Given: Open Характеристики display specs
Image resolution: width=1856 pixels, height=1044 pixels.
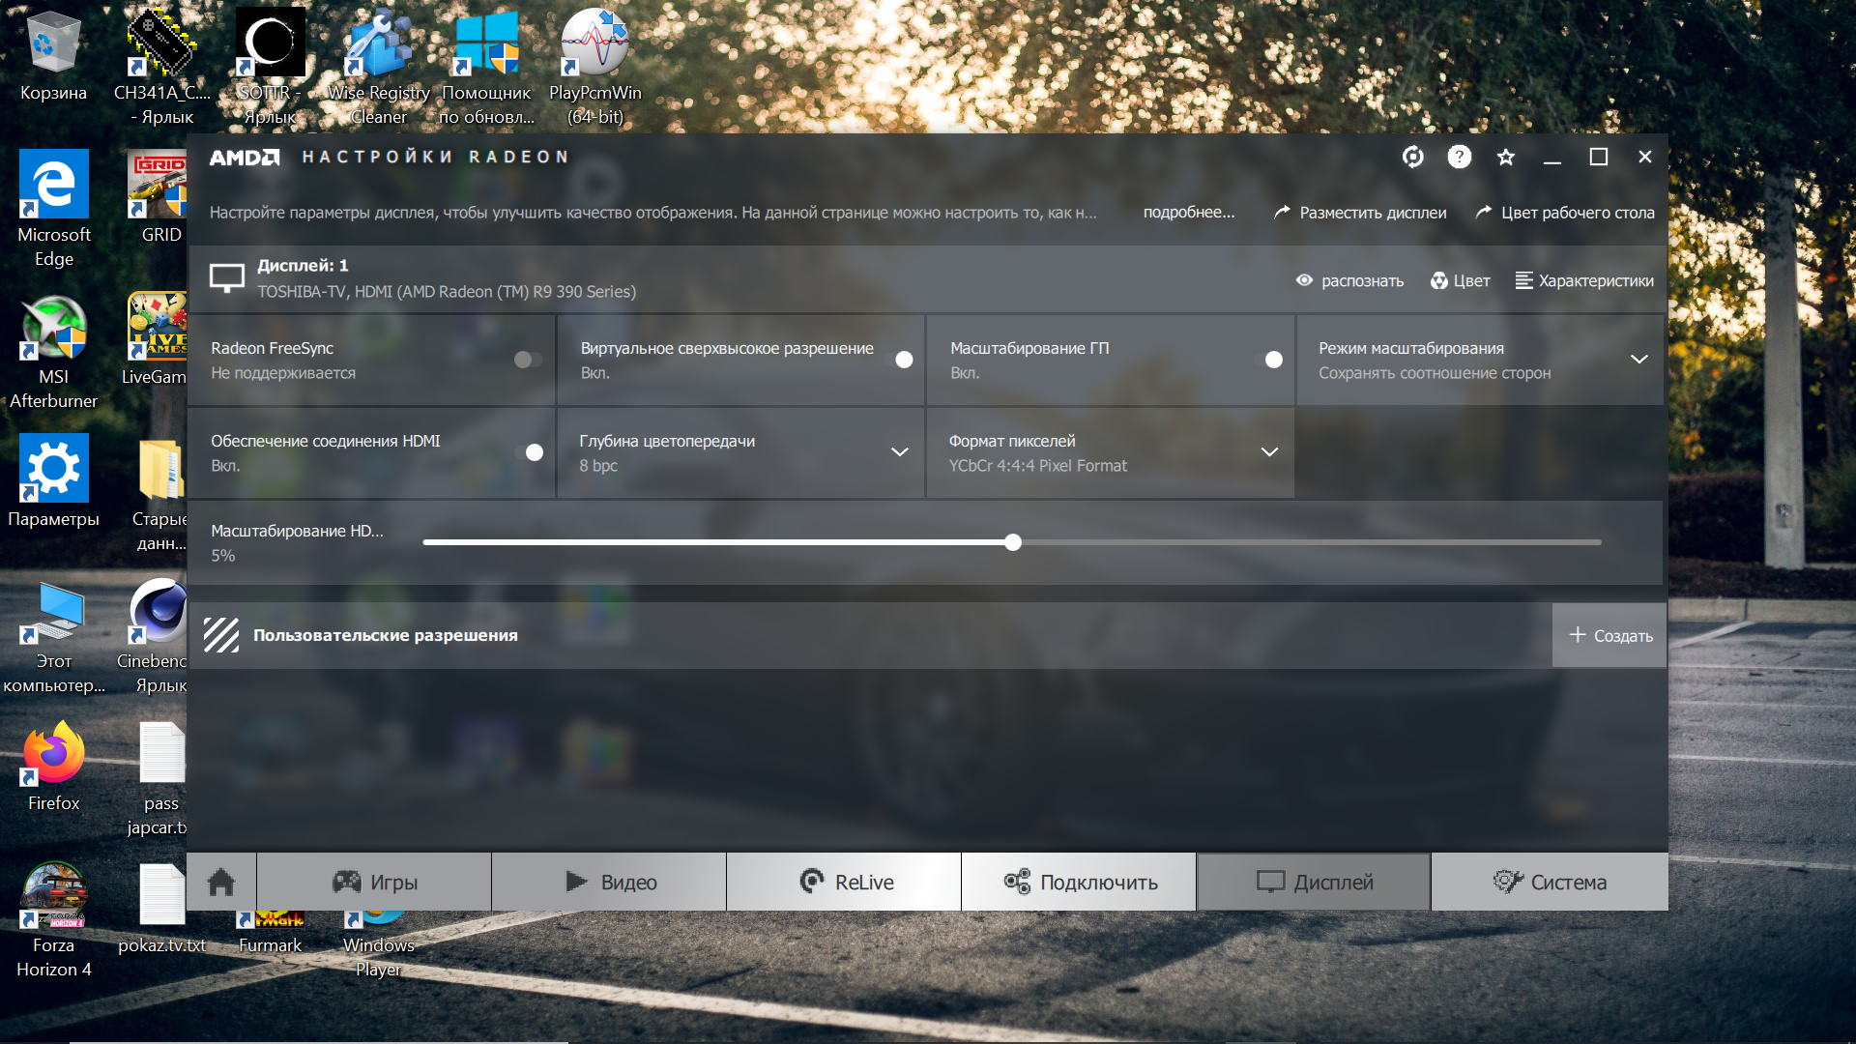Looking at the screenshot, I should (x=1584, y=280).
